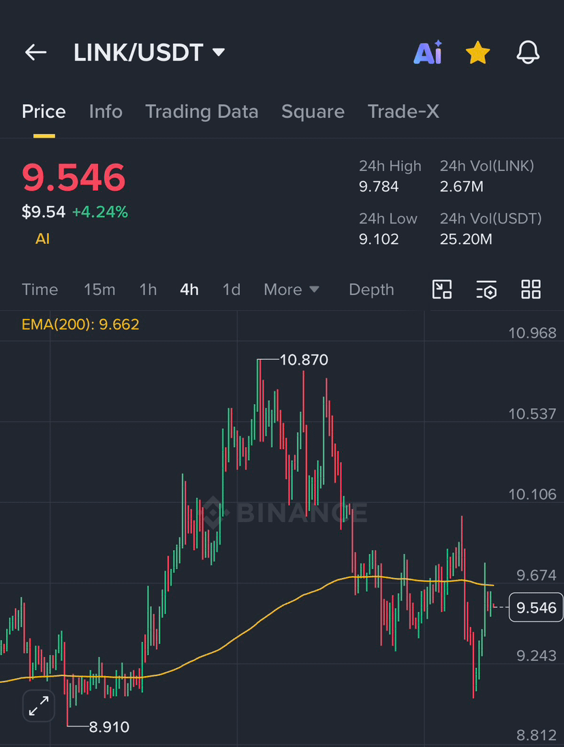Open the Square tab
Screen dimensions: 564x747
point(313,112)
